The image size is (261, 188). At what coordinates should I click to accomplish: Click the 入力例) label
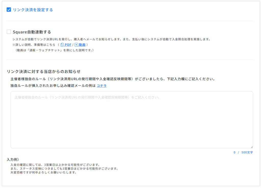click(x=13, y=160)
